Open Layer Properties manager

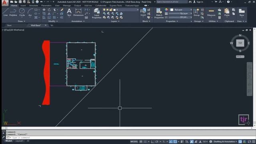[x=97, y=13]
